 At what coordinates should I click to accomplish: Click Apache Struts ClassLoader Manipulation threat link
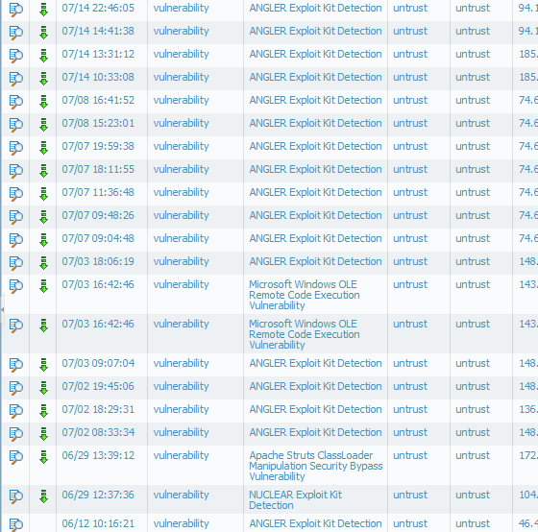[316, 466]
